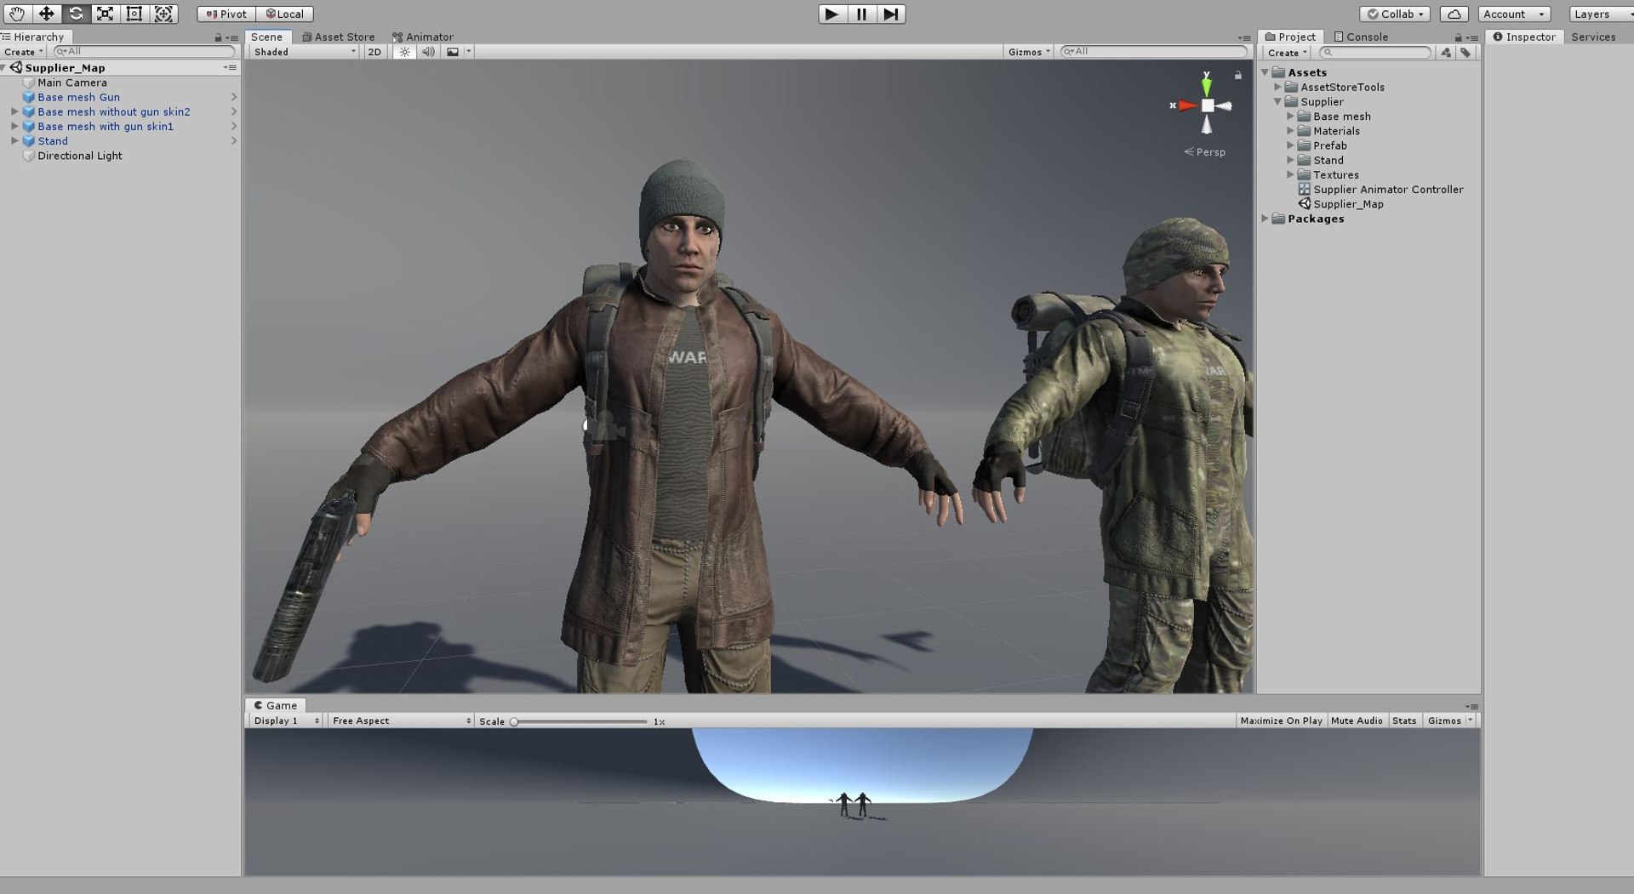
Task: Toggle Maximize On Play
Action: (x=1281, y=720)
